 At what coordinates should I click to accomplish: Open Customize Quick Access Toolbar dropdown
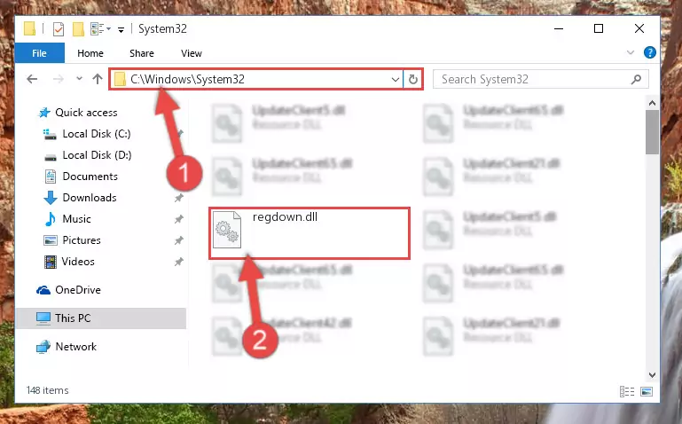point(121,29)
